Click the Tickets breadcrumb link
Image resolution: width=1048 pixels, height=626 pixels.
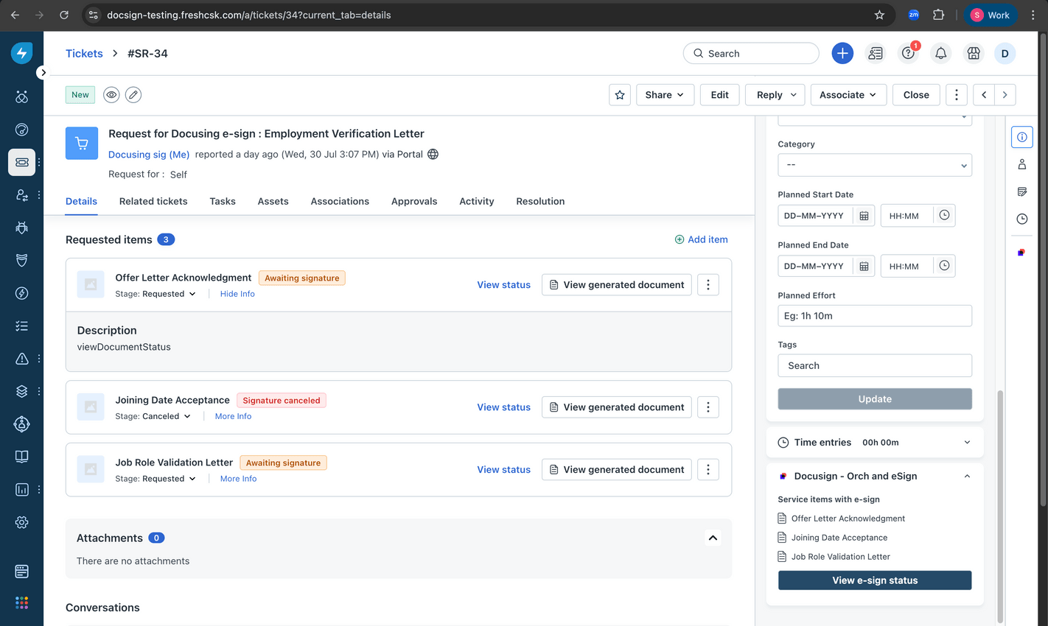pyautogui.click(x=84, y=53)
